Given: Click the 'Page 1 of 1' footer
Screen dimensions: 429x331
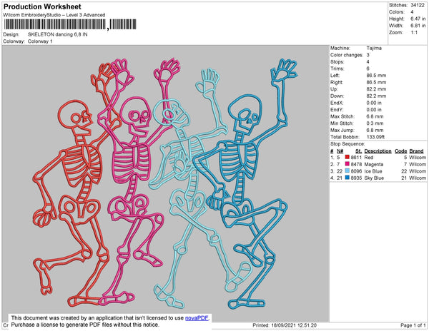Looking at the screenshot, I should [413, 325].
